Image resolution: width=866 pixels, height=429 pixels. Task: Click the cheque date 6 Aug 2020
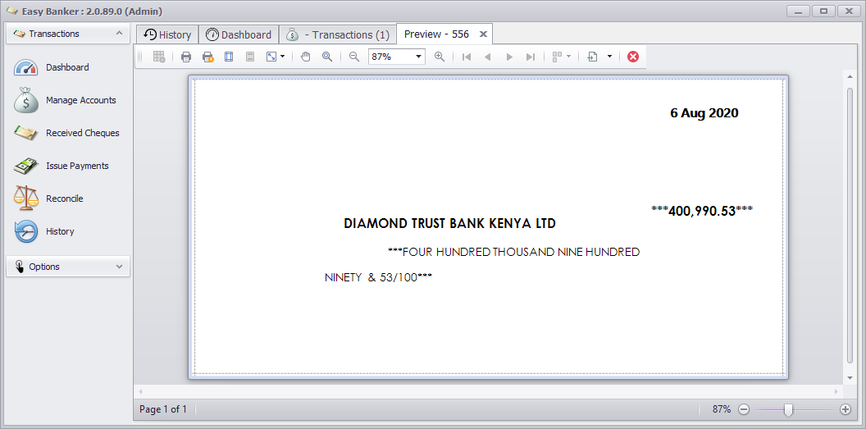(704, 113)
